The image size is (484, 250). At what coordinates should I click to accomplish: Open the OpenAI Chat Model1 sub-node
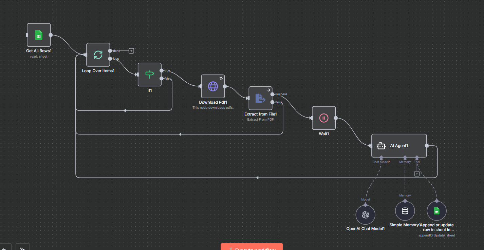click(x=365, y=215)
